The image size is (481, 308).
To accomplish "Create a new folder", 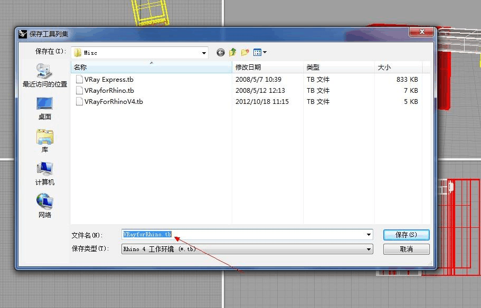I will point(245,52).
